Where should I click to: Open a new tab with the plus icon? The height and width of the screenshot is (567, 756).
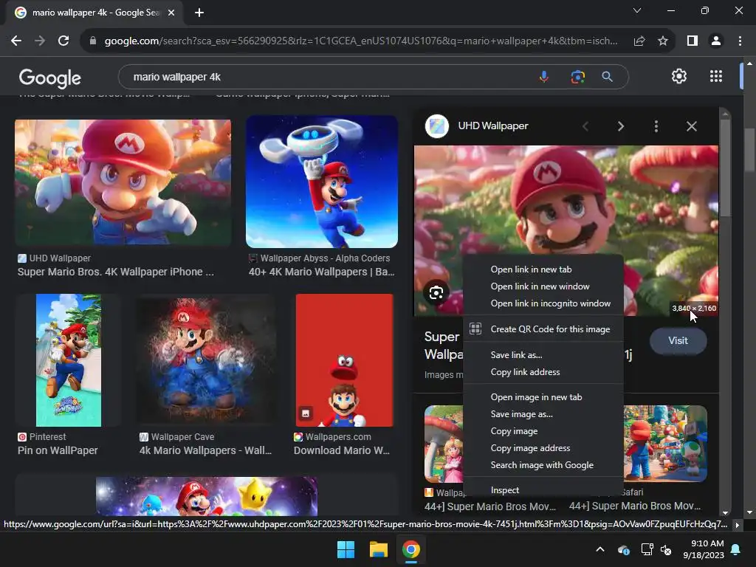(199, 13)
